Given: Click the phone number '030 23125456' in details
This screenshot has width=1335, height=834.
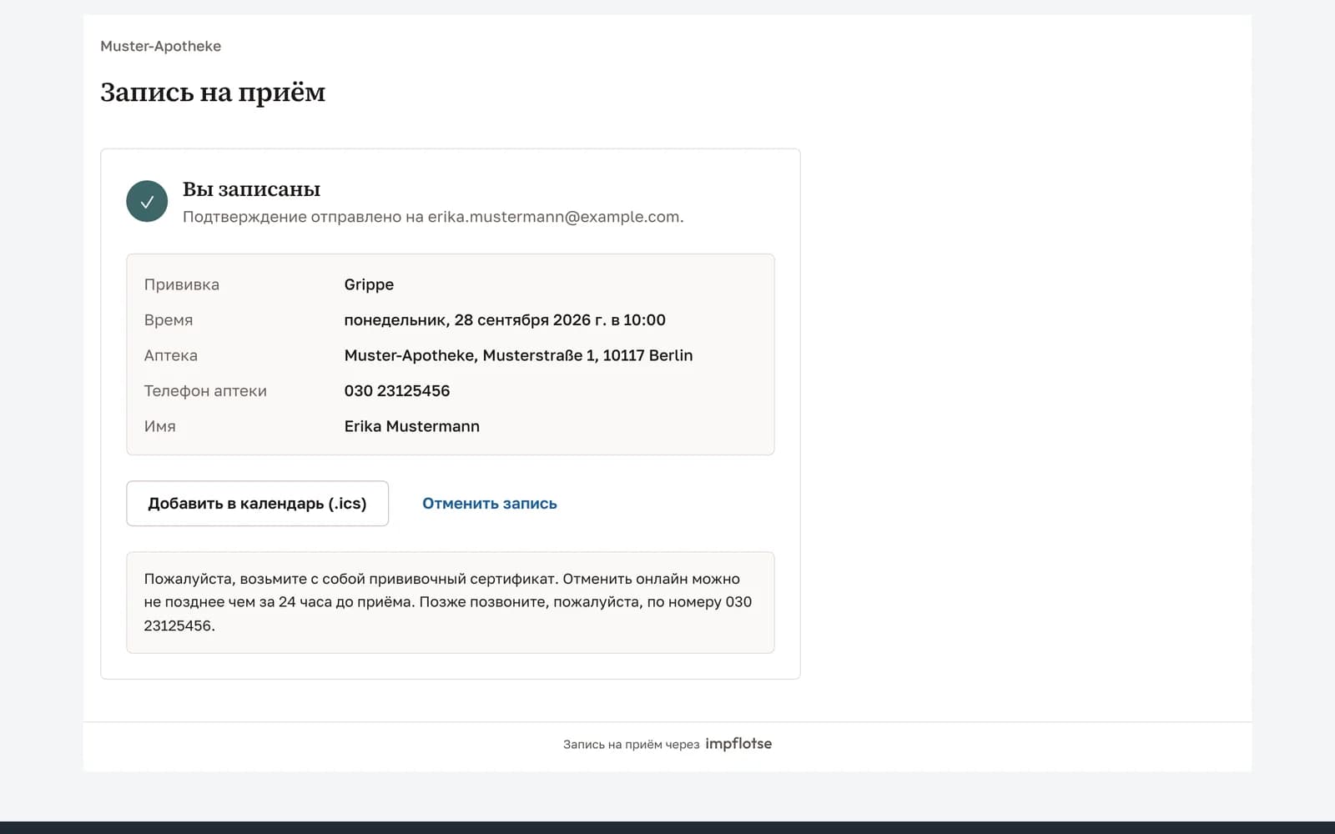Looking at the screenshot, I should pos(396,391).
